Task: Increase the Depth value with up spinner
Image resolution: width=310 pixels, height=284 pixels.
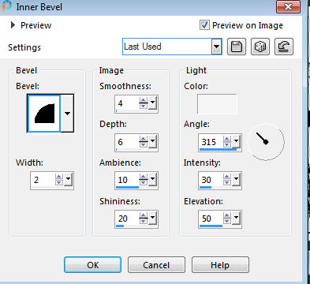Action: [144, 139]
